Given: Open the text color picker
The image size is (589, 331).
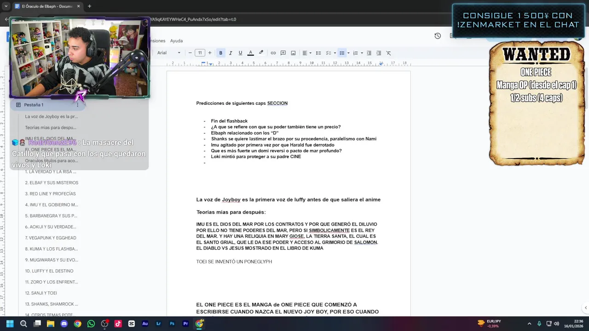Looking at the screenshot, I should 250,53.
